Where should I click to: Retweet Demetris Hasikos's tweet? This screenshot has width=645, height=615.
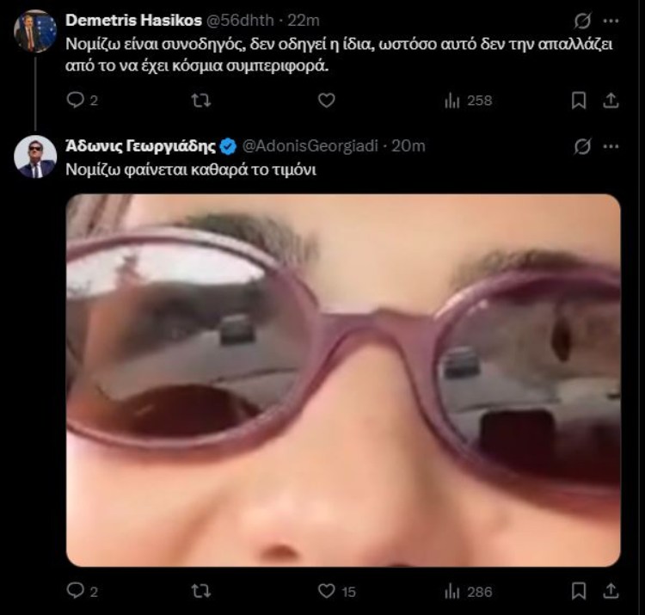coord(201,101)
